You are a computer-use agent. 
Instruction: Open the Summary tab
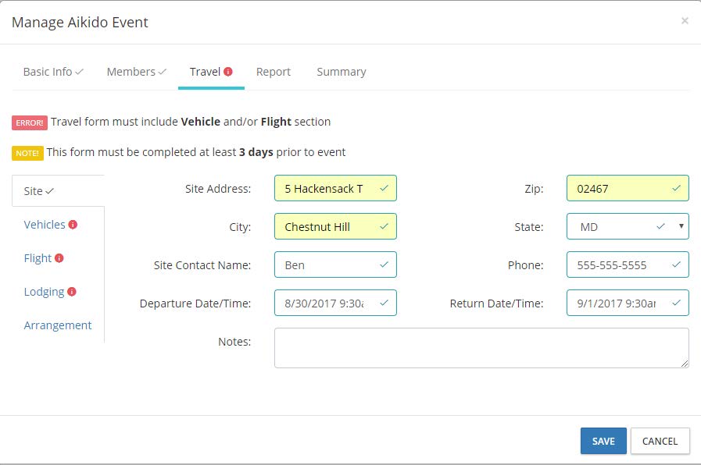point(341,71)
